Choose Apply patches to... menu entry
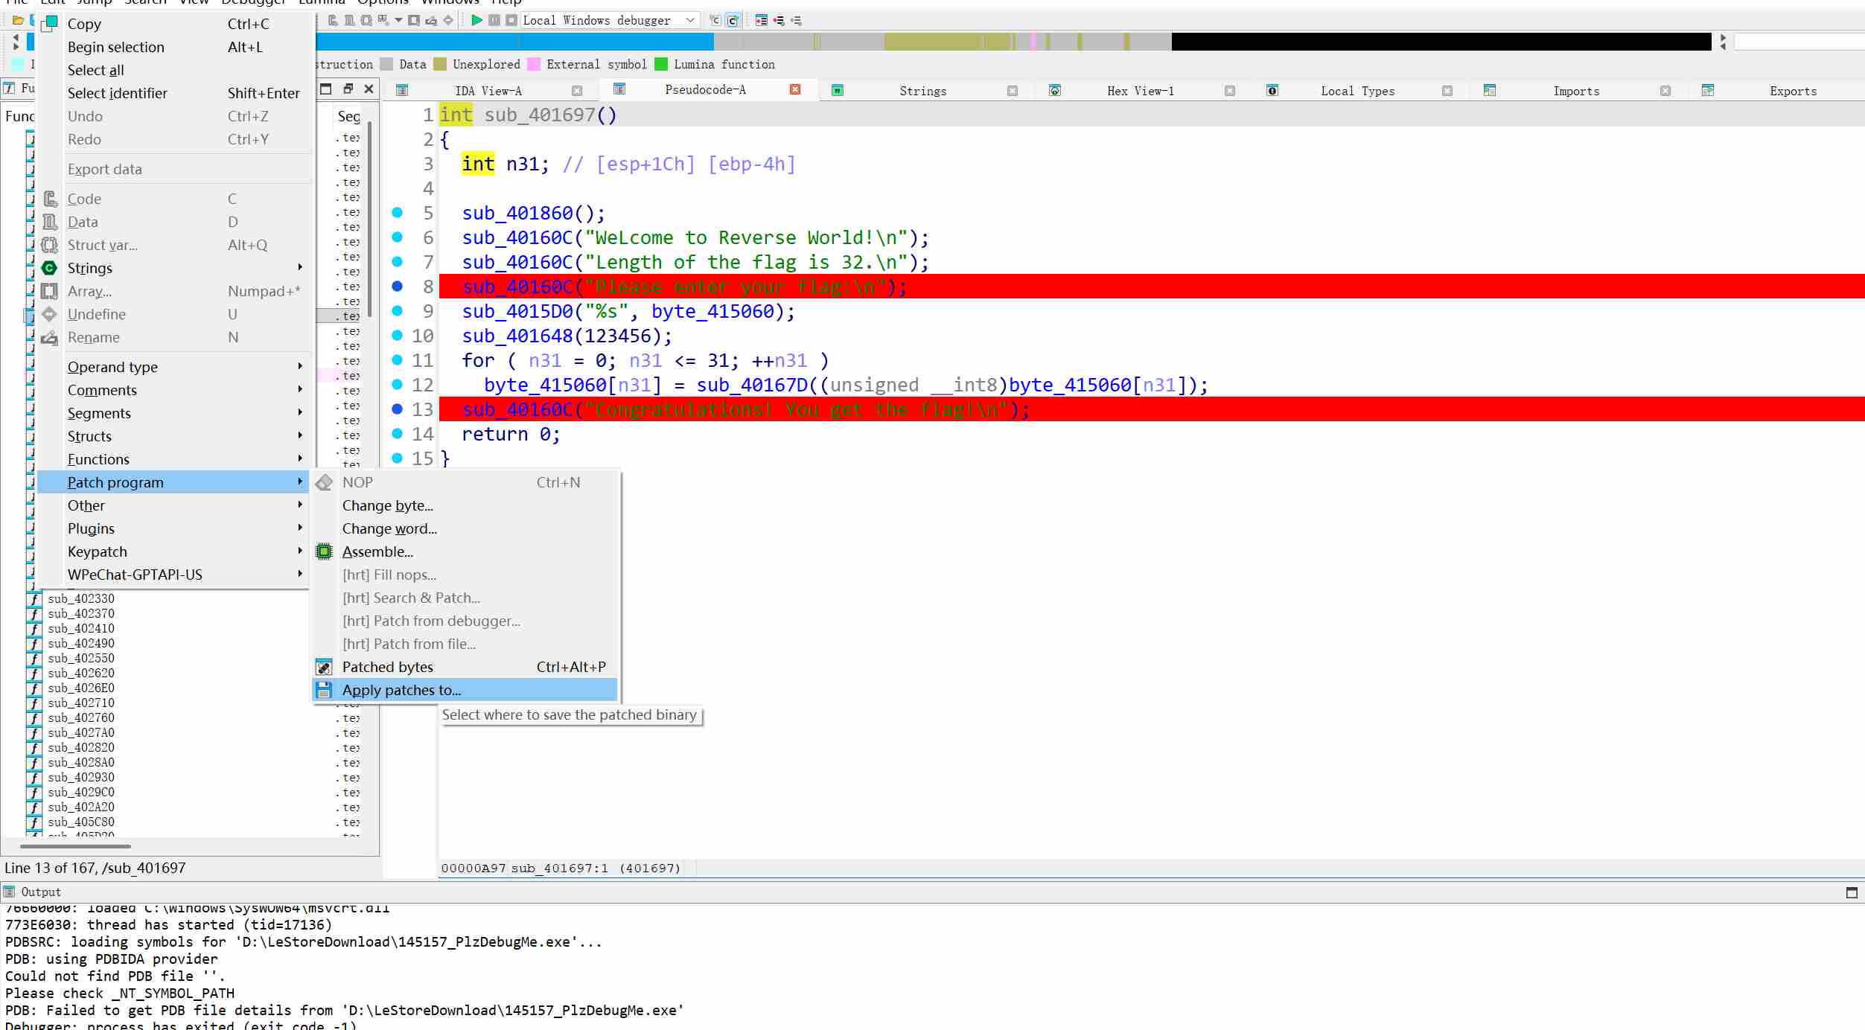Viewport: 1865px width, 1030px height. click(402, 690)
